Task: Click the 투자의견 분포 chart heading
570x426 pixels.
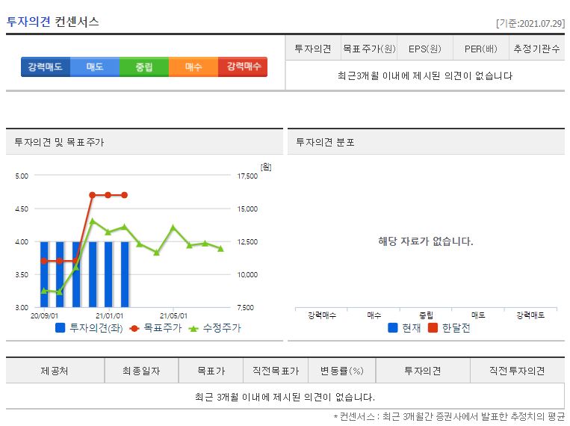Action: [x=326, y=142]
